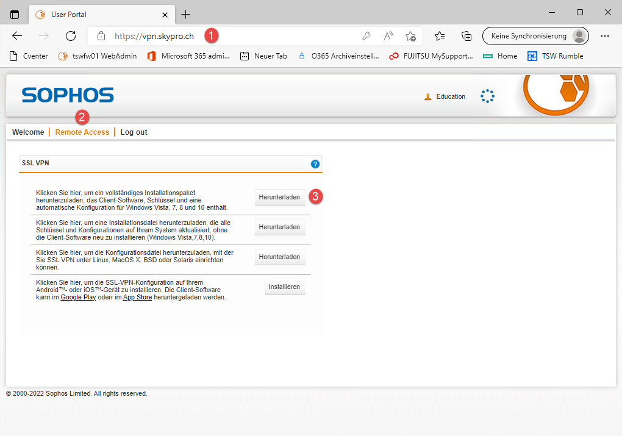This screenshot has width=622, height=436.
Task: Click the orange Sophos emblem graphic
Action: point(556,94)
